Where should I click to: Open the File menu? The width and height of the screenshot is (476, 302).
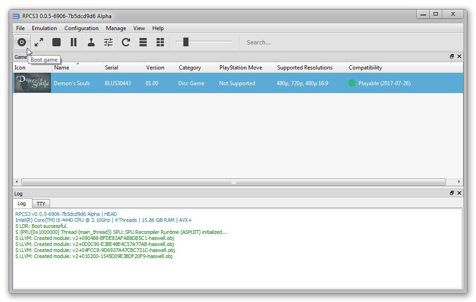20,28
